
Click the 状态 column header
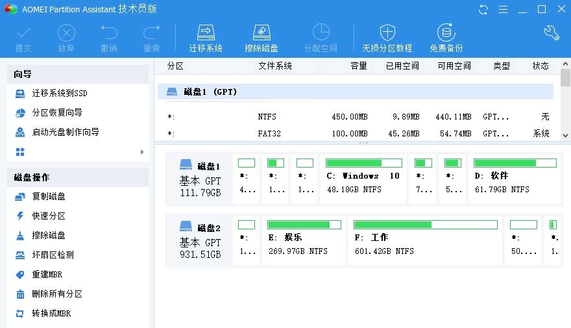tap(541, 66)
